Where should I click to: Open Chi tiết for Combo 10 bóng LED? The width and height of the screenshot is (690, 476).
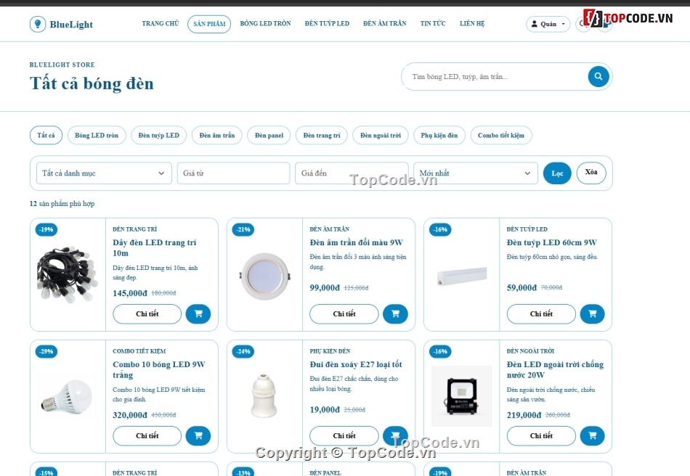[x=147, y=435]
